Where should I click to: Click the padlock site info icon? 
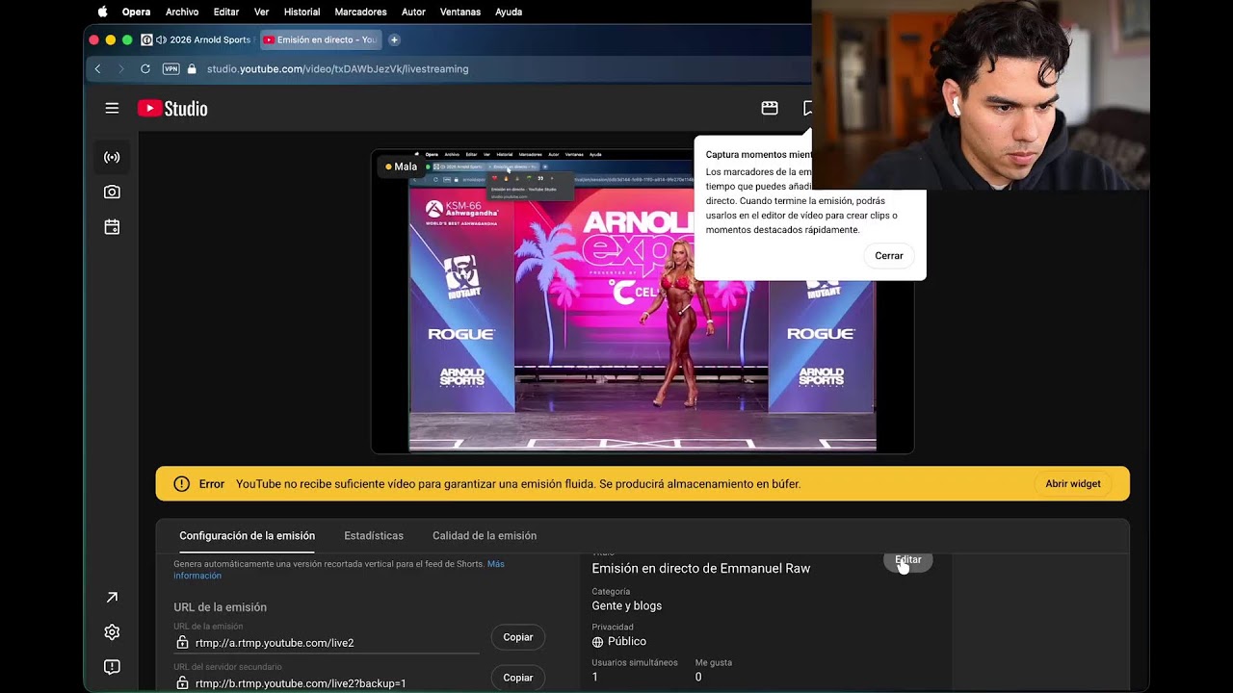pyautogui.click(x=192, y=69)
